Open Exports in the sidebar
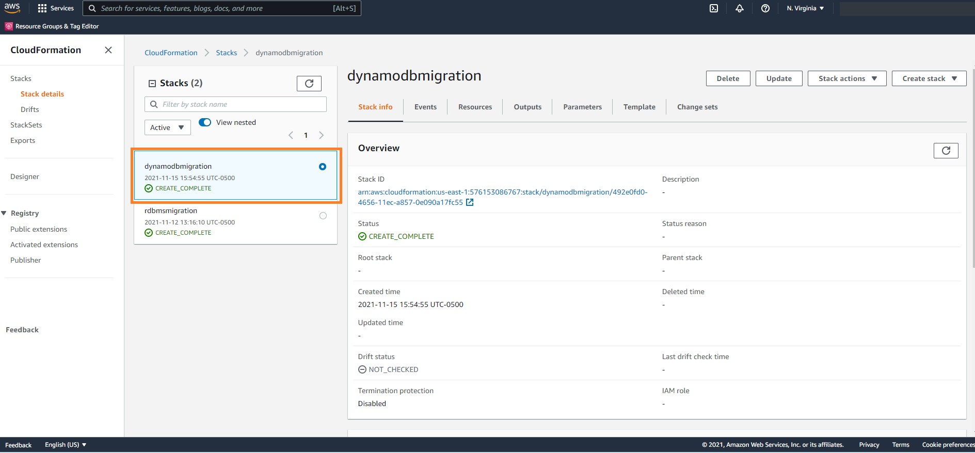This screenshot has height=453, width=975. [x=23, y=140]
